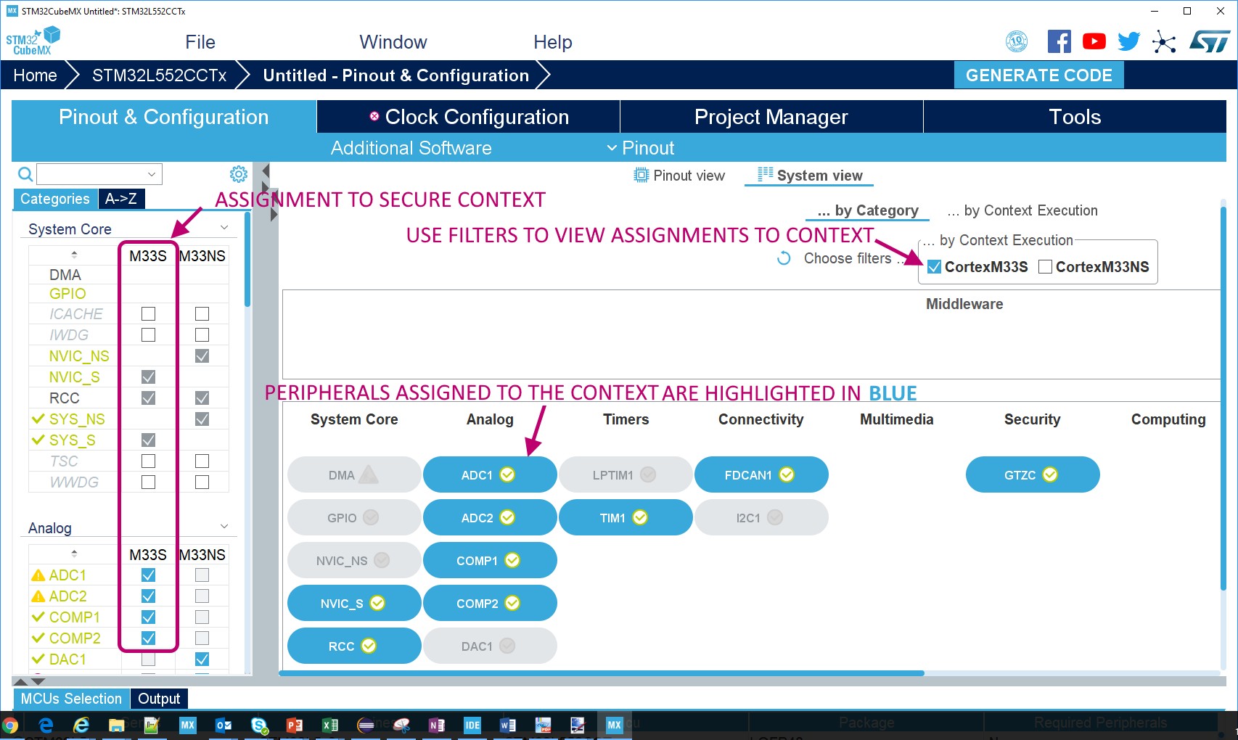Viewport: 1238px width, 740px height.
Task: Open ST's Twitter icon
Action: point(1129,41)
